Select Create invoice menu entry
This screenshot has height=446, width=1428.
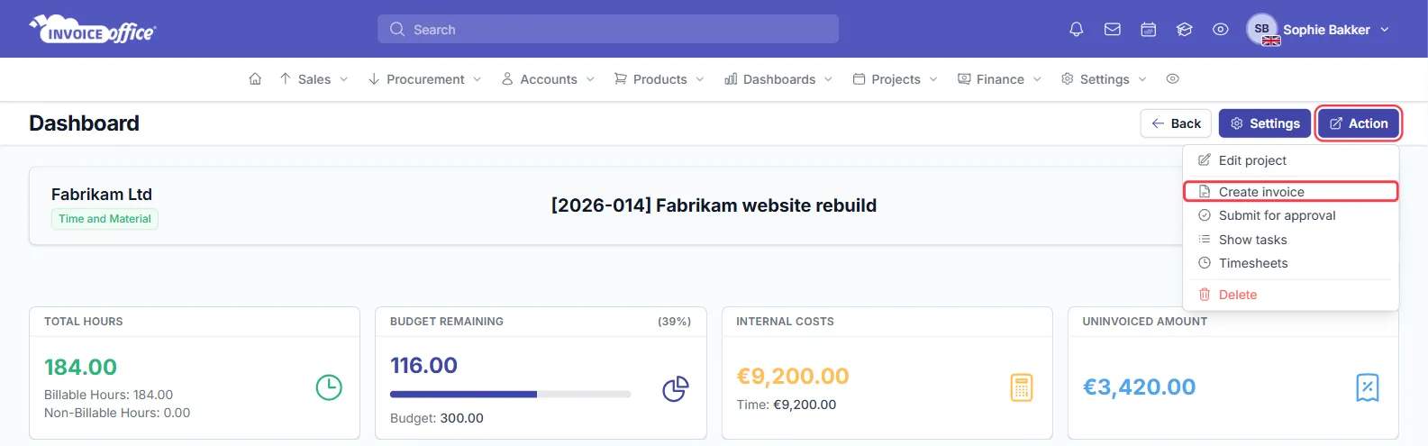[x=1290, y=192]
